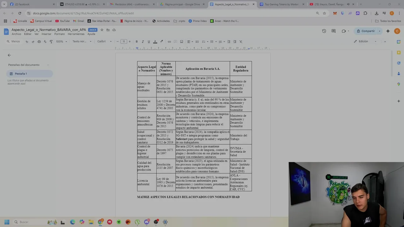Open the checklist dropdown arrow
Screen dimensions: 404x227
click(208, 42)
